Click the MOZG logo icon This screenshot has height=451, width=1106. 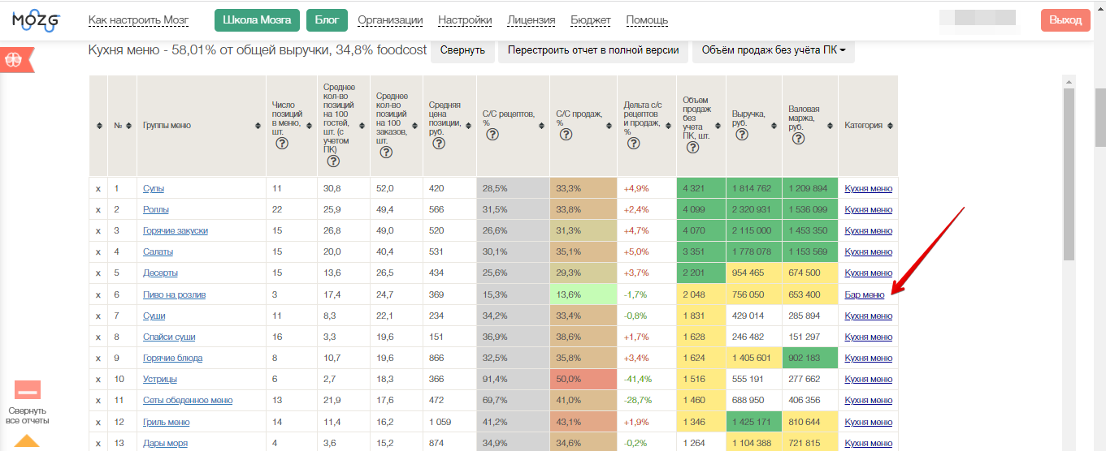coord(37,20)
